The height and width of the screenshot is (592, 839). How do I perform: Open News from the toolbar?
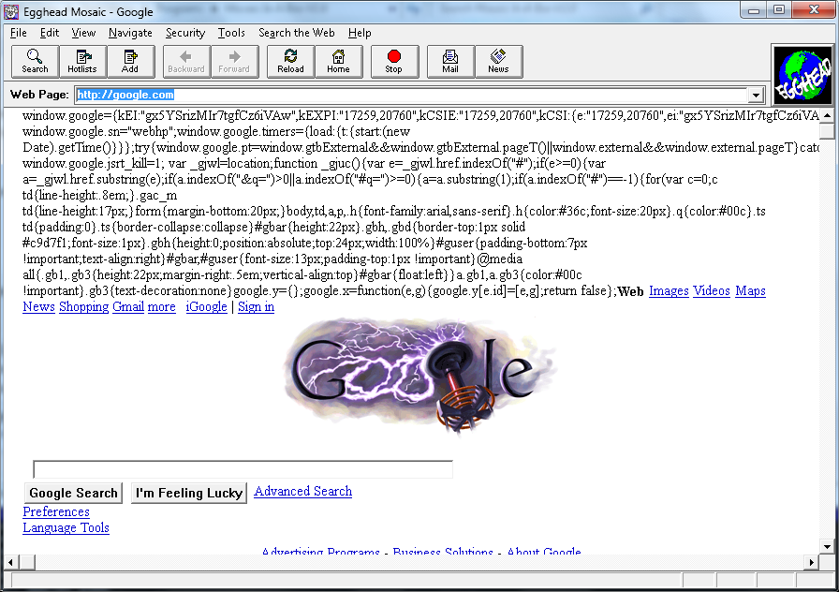(x=498, y=62)
